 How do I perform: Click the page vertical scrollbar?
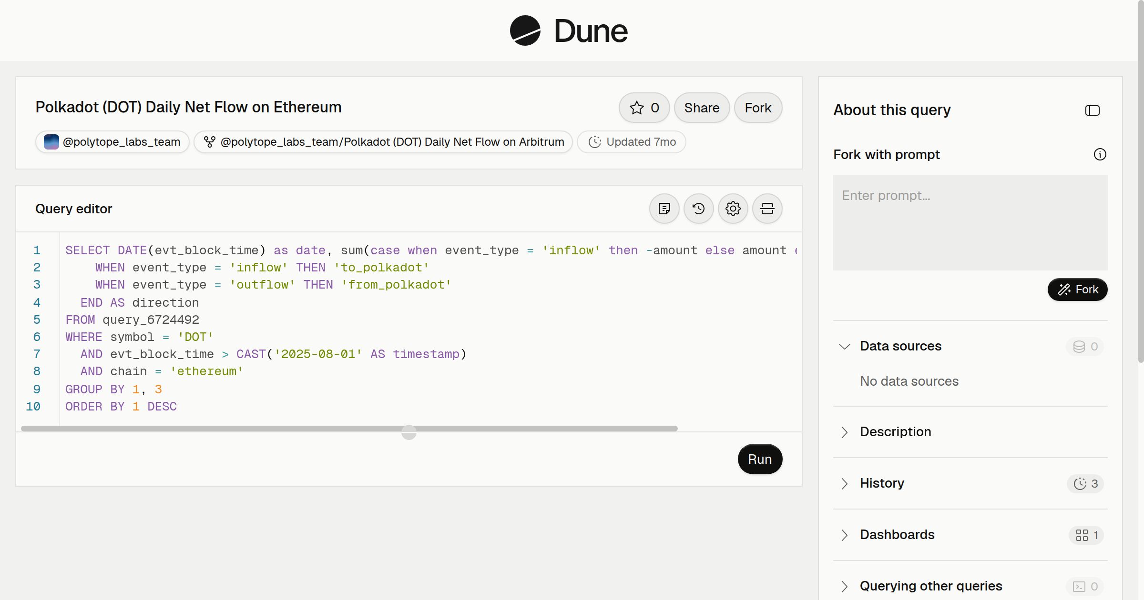click(1141, 181)
